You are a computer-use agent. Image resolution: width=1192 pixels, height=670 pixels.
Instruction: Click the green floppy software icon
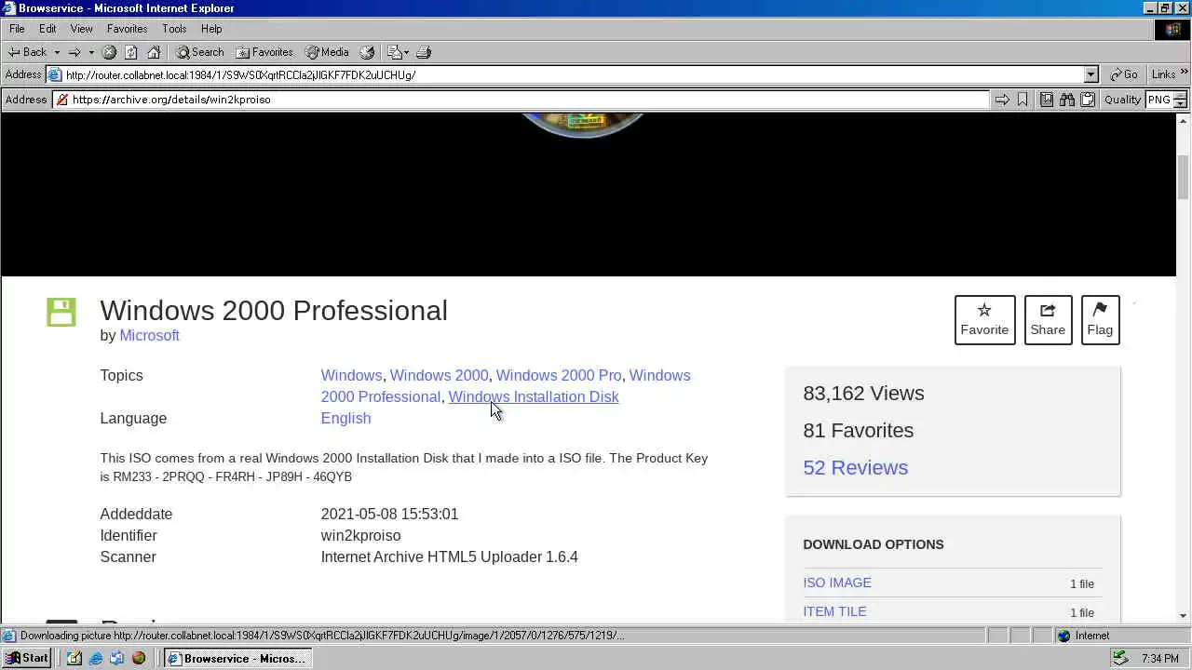(x=61, y=312)
